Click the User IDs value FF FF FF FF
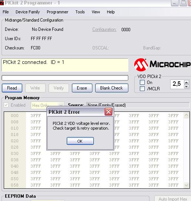The image size is (191, 201). pyautogui.click(x=41, y=39)
